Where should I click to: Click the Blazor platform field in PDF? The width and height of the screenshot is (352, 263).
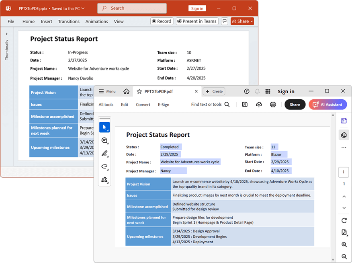pos(279,154)
